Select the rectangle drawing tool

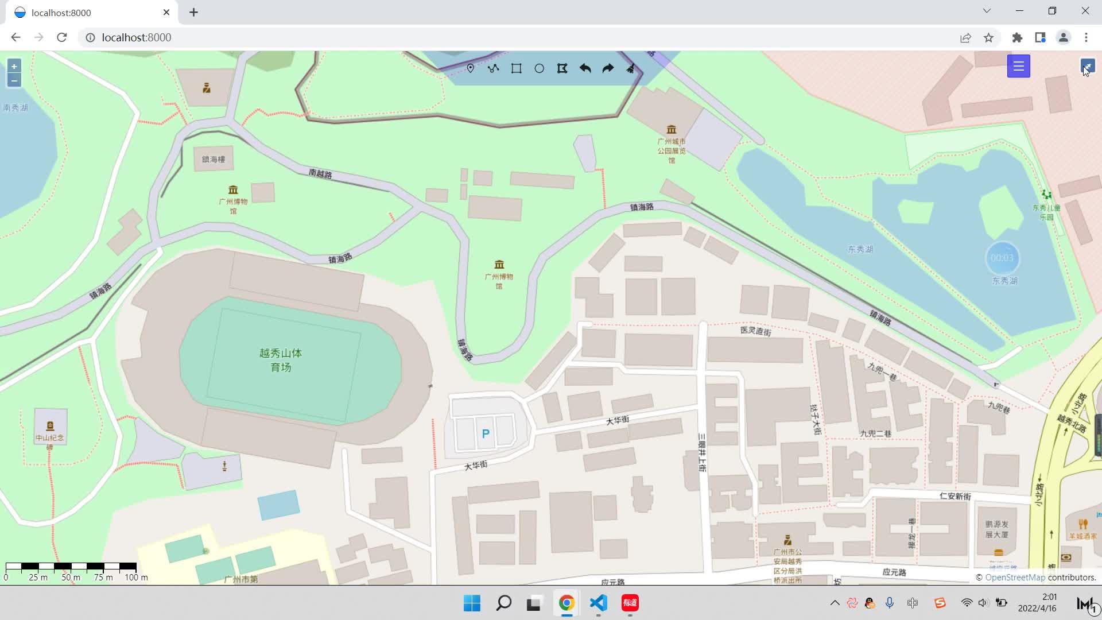click(516, 68)
